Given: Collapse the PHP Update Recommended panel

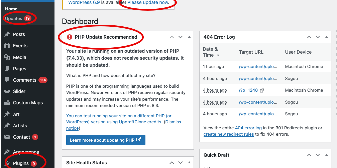Looking at the screenshot, I should 189,37.
